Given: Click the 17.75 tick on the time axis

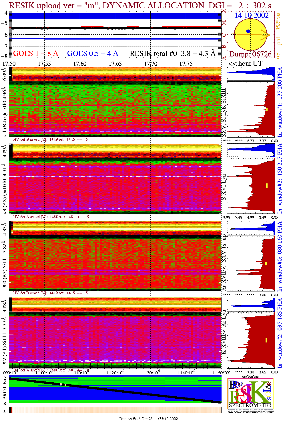Looking at the screenshot, I should point(186,64).
